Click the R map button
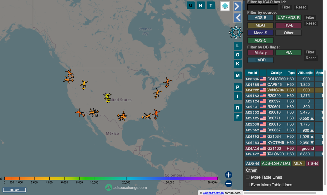This screenshot has width=327, height=195. (238, 108)
